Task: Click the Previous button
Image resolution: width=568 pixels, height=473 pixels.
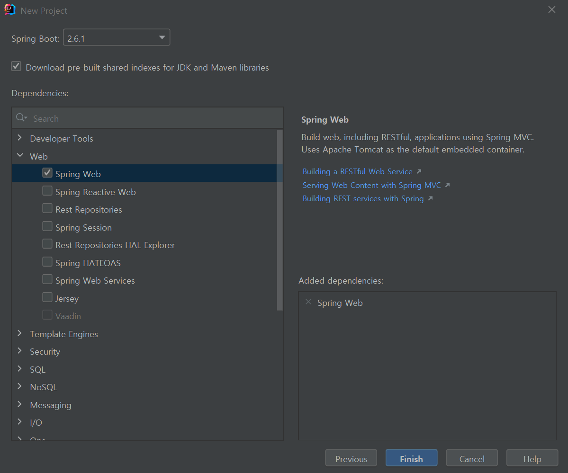Action: (351, 458)
